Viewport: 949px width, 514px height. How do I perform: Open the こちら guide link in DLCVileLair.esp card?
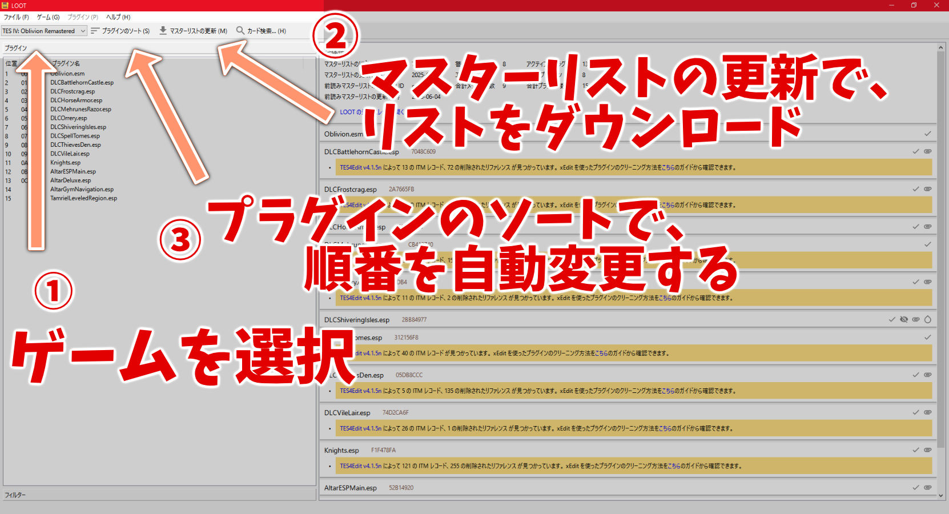(x=665, y=428)
